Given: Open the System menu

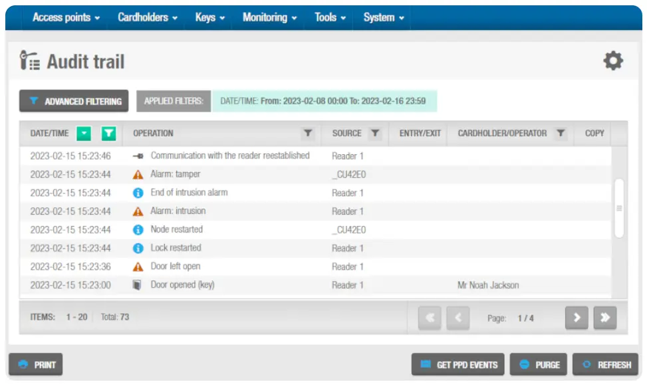Looking at the screenshot, I should (384, 18).
